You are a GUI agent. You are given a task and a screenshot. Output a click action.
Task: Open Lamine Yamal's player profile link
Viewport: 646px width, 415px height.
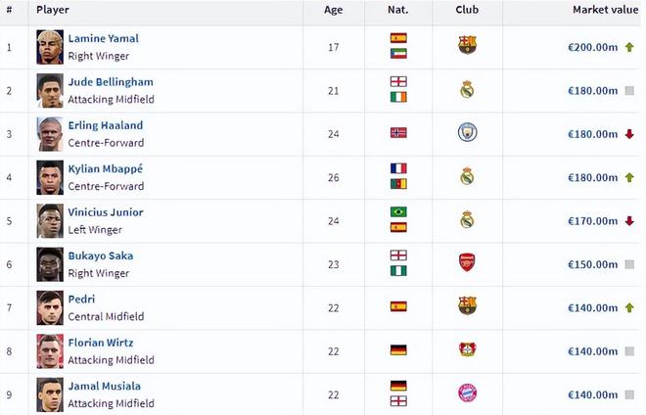click(103, 38)
